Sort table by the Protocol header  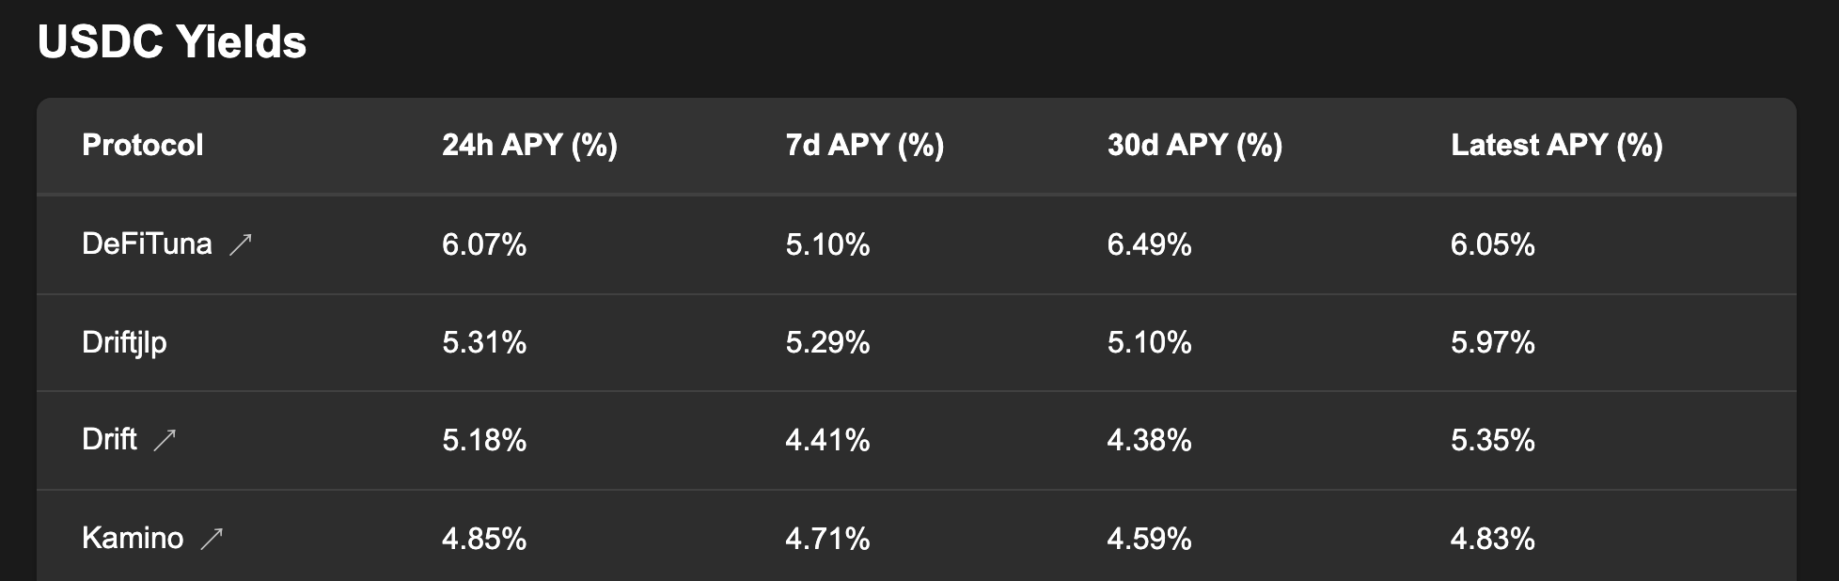(143, 146)
